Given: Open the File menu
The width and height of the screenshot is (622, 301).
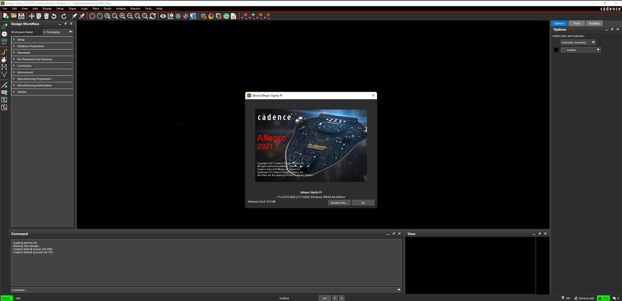Looking at the screenshot, I should 5,8.
